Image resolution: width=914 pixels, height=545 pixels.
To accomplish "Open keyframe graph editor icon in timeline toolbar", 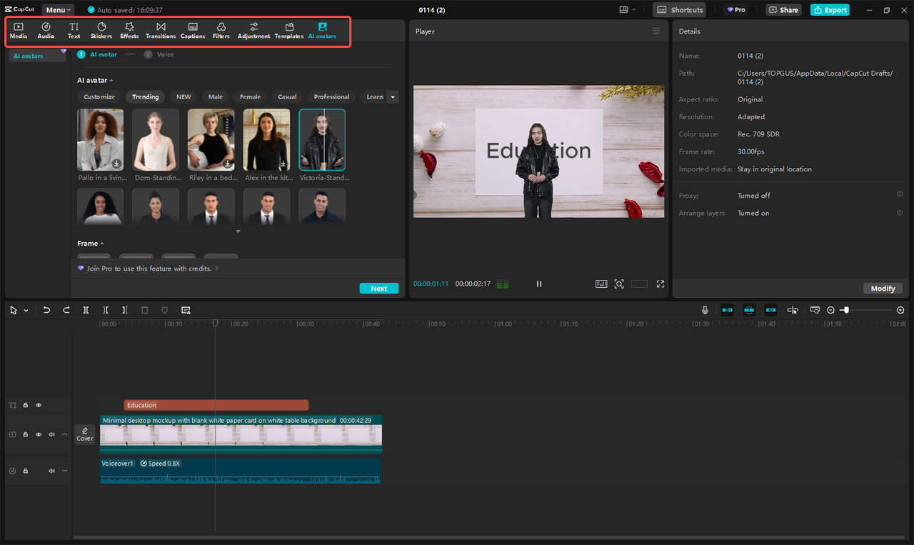I will 815,309.
